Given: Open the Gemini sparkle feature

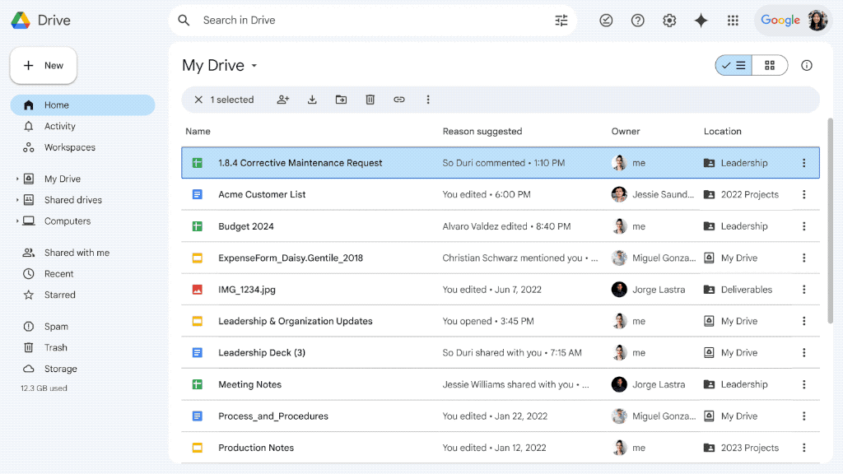Looking at the screenshot, I should 701,20.
